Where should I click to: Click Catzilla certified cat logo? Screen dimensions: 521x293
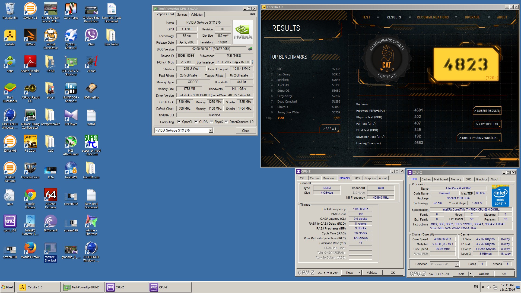386,58
